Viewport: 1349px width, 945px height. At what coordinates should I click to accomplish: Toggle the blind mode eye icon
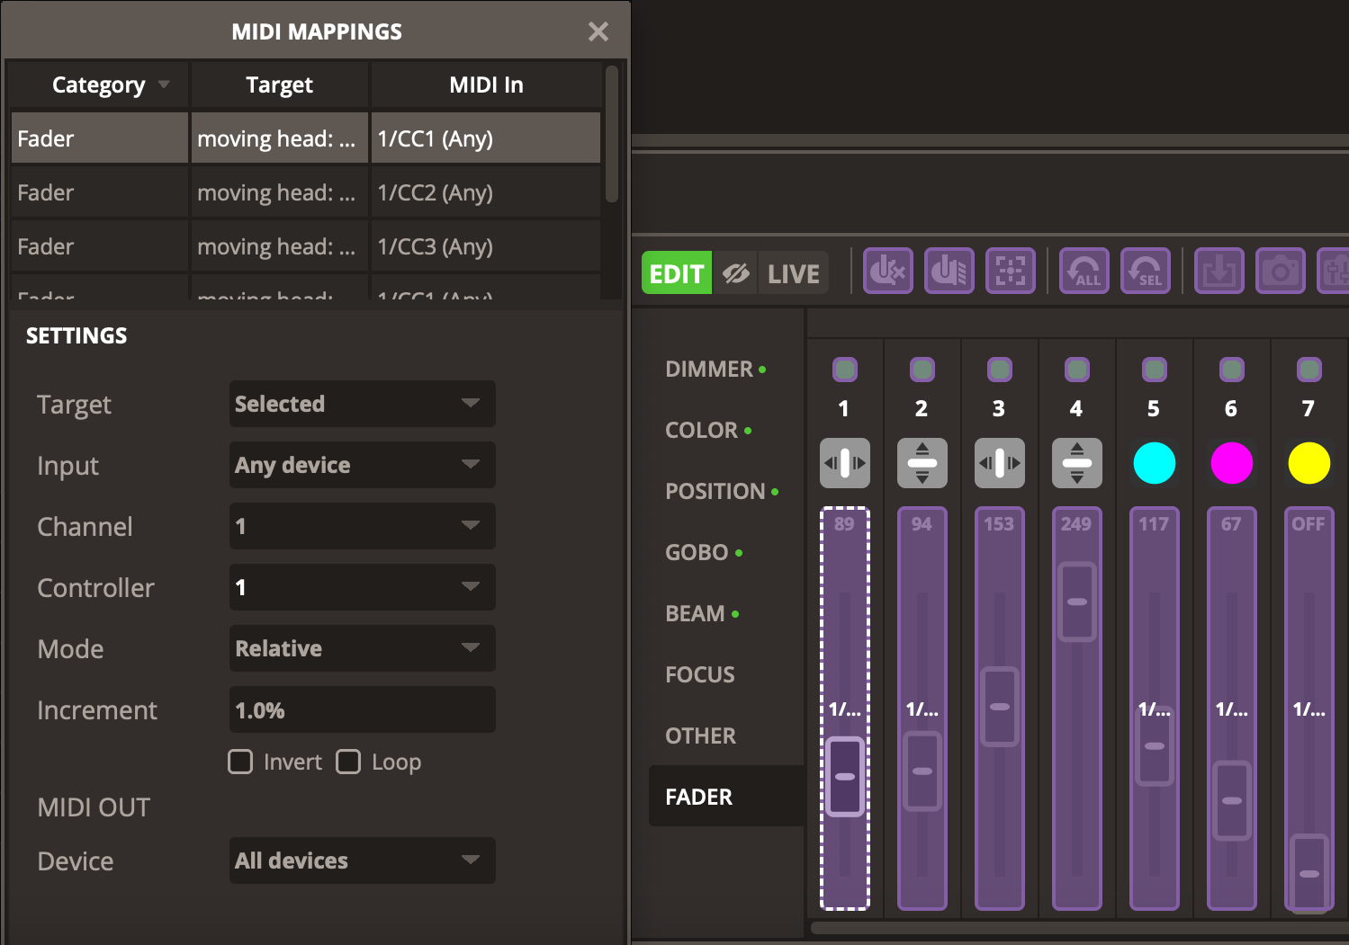pyautogui.click(x=735, y=273)
